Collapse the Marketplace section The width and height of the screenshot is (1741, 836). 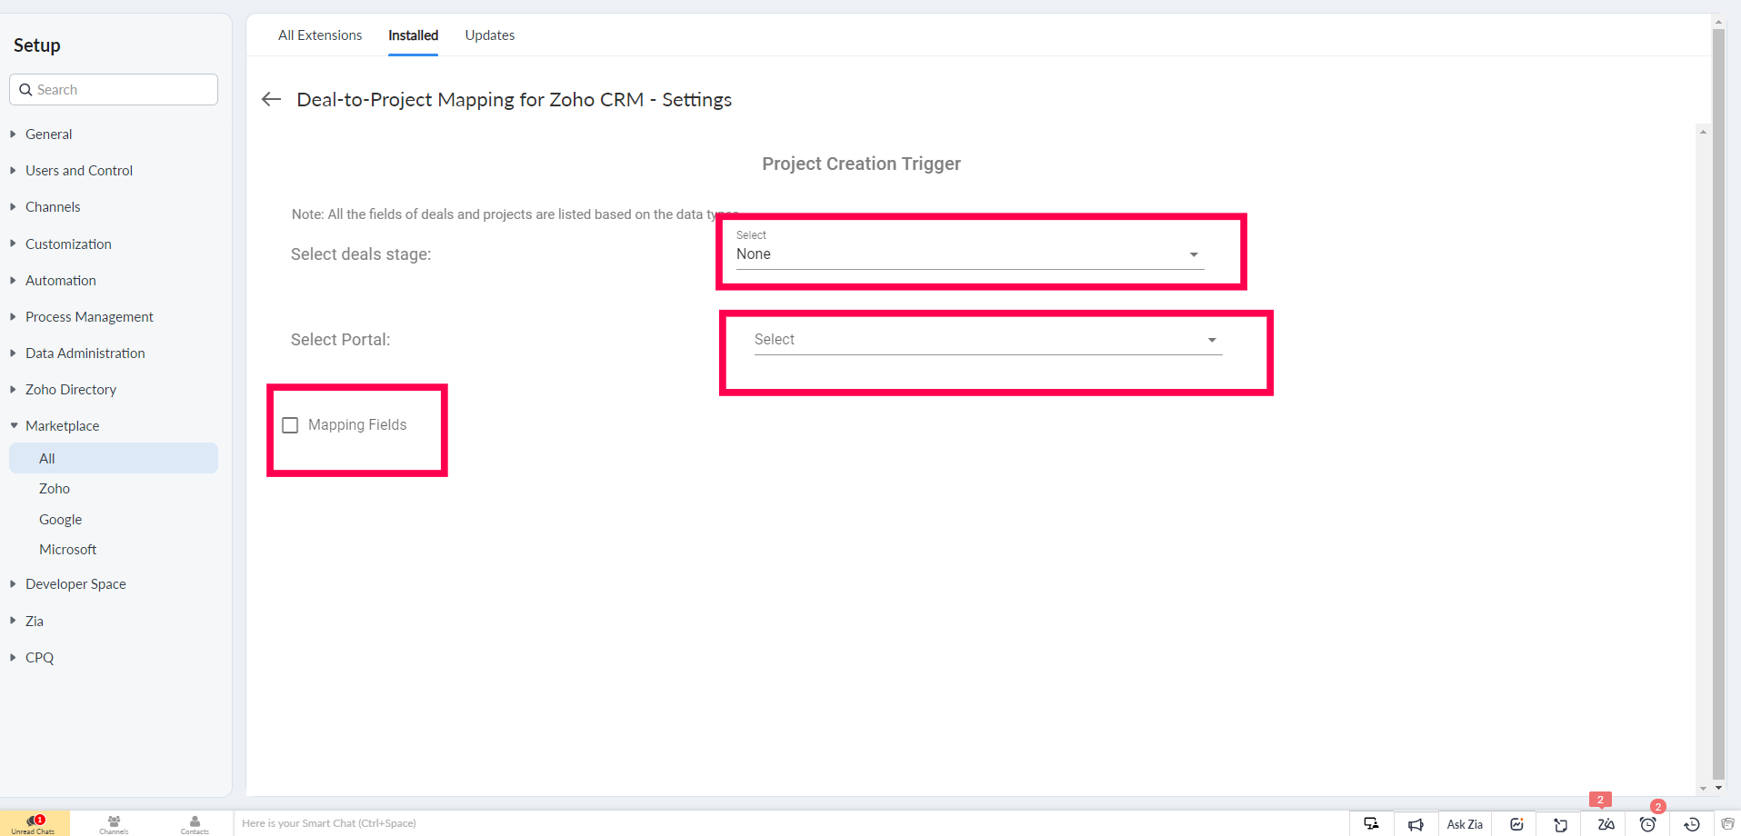coord(62,425)
